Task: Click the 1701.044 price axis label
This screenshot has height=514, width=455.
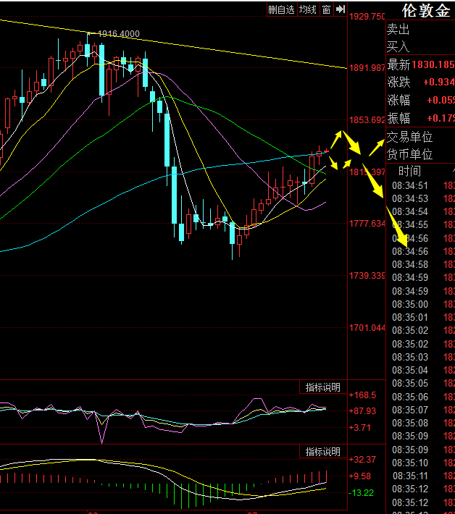Action: pos(367,328)
